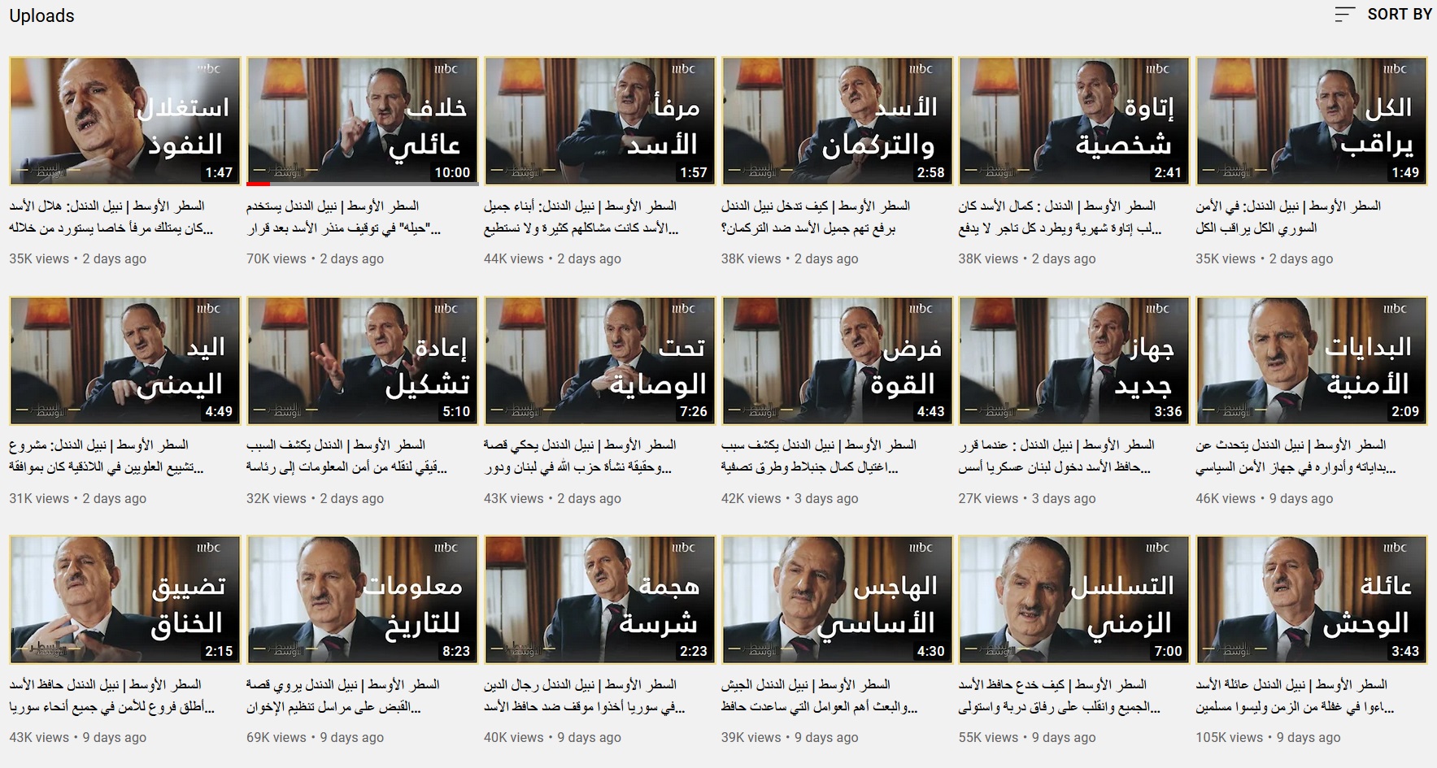Open the 2:15 duration video thumbnail

point(125,599)
